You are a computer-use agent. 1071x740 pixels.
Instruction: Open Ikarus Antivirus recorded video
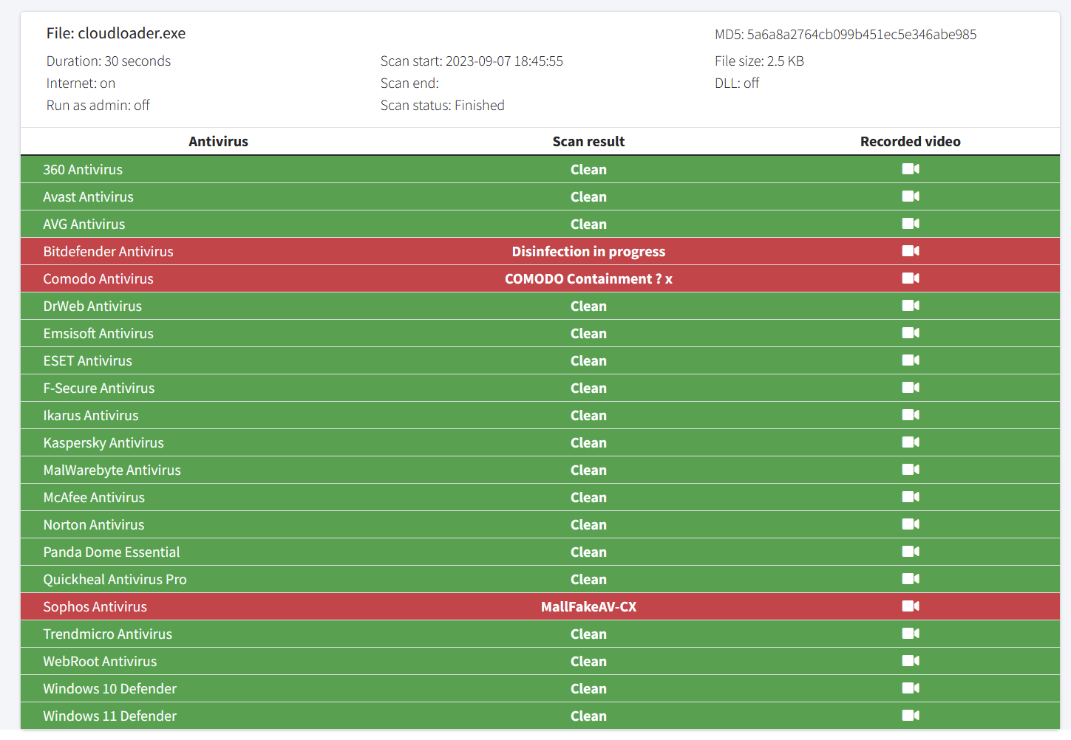pos(911,415)
